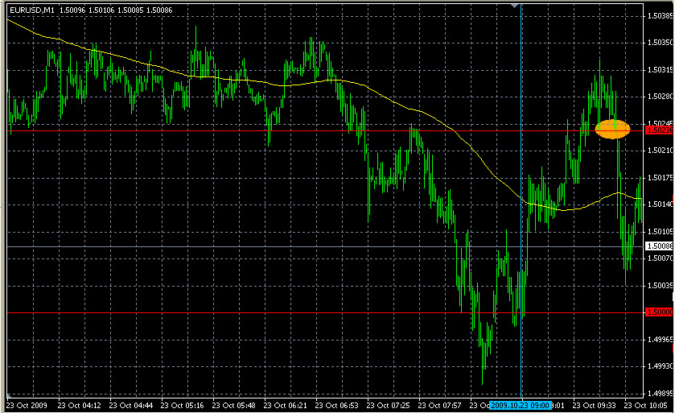The height and width of the screenshot is (413, 675).
Task: Click the upper red price label on axis
Action: [x=658, y=130]
